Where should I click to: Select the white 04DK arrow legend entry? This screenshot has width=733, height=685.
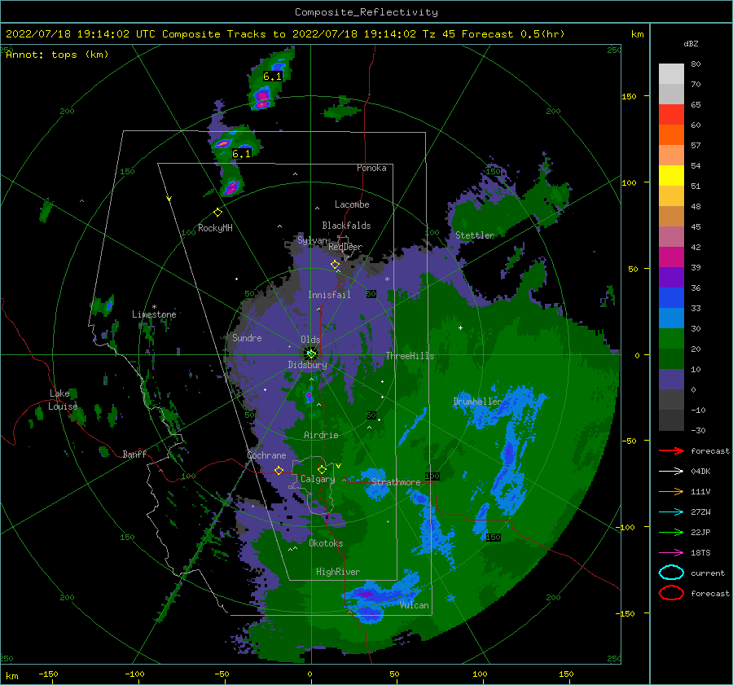click(671, 471)
